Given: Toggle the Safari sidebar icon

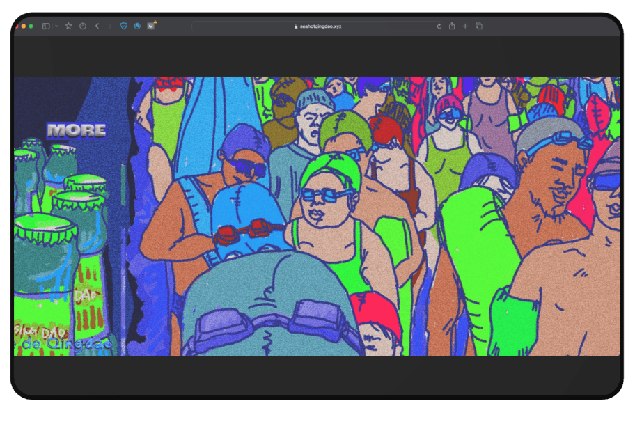Looking at the screenshot, I should pyautogui.click(x=46, y=26).
